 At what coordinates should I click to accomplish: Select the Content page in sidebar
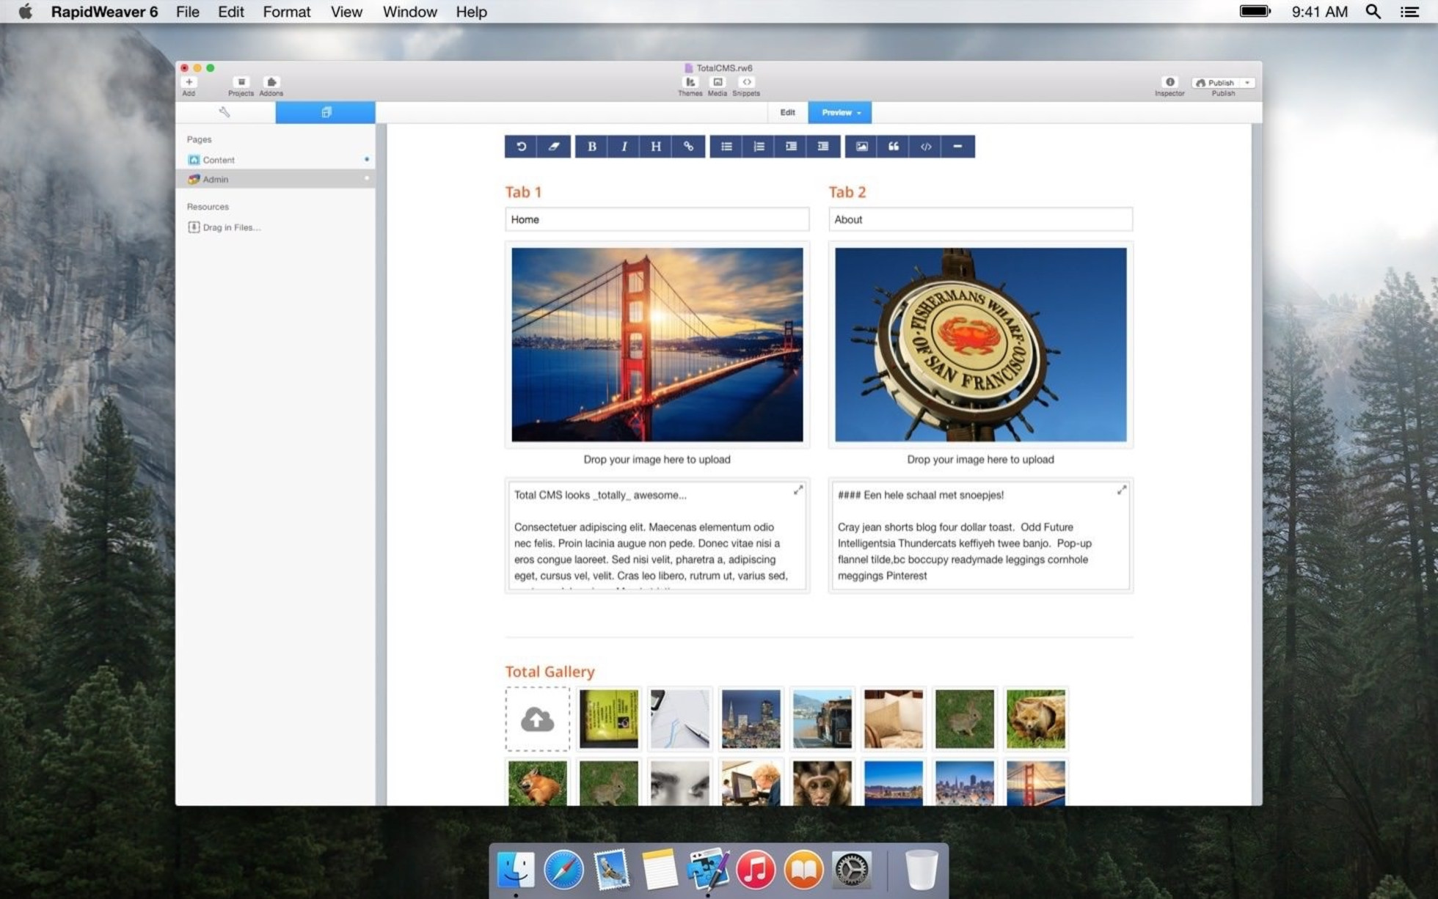click(219, 160)
